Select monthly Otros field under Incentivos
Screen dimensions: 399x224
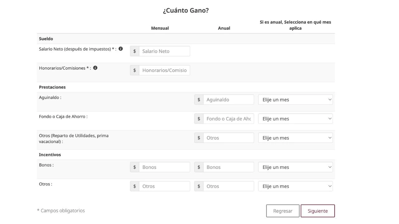tap(164, 186)
